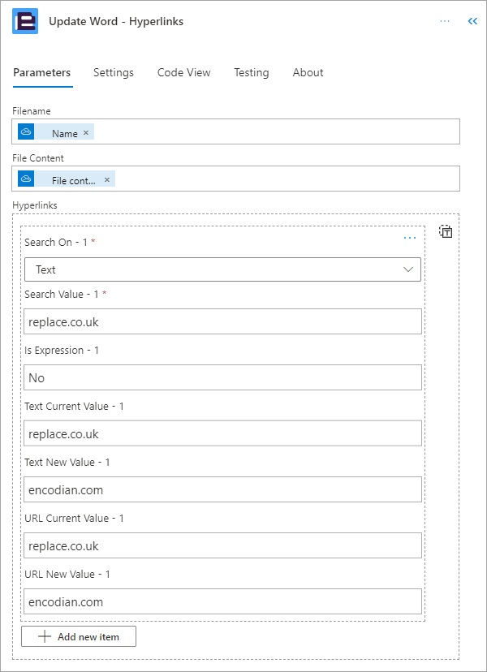Focus the Is Expression - 1 field
The image size is (487, 672).
tap(222, 377)
